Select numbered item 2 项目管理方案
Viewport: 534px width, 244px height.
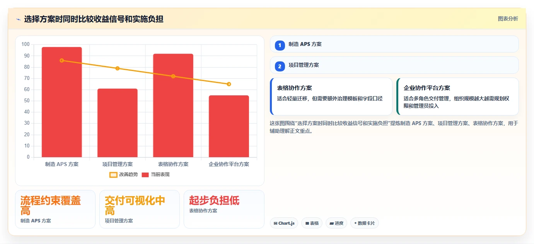[x=394, y=65]
